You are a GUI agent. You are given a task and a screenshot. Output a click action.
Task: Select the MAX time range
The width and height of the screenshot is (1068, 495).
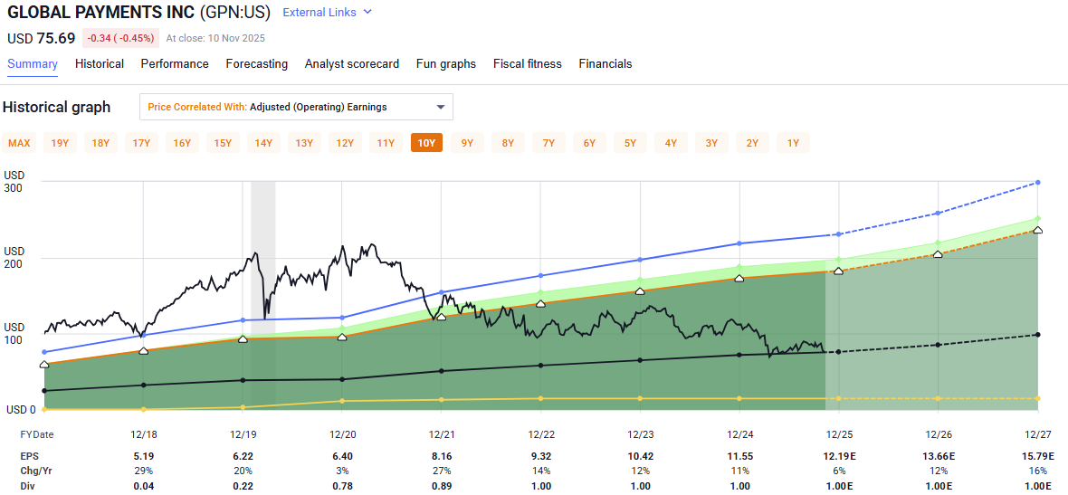pyautogui.click(x=20, y=143)
